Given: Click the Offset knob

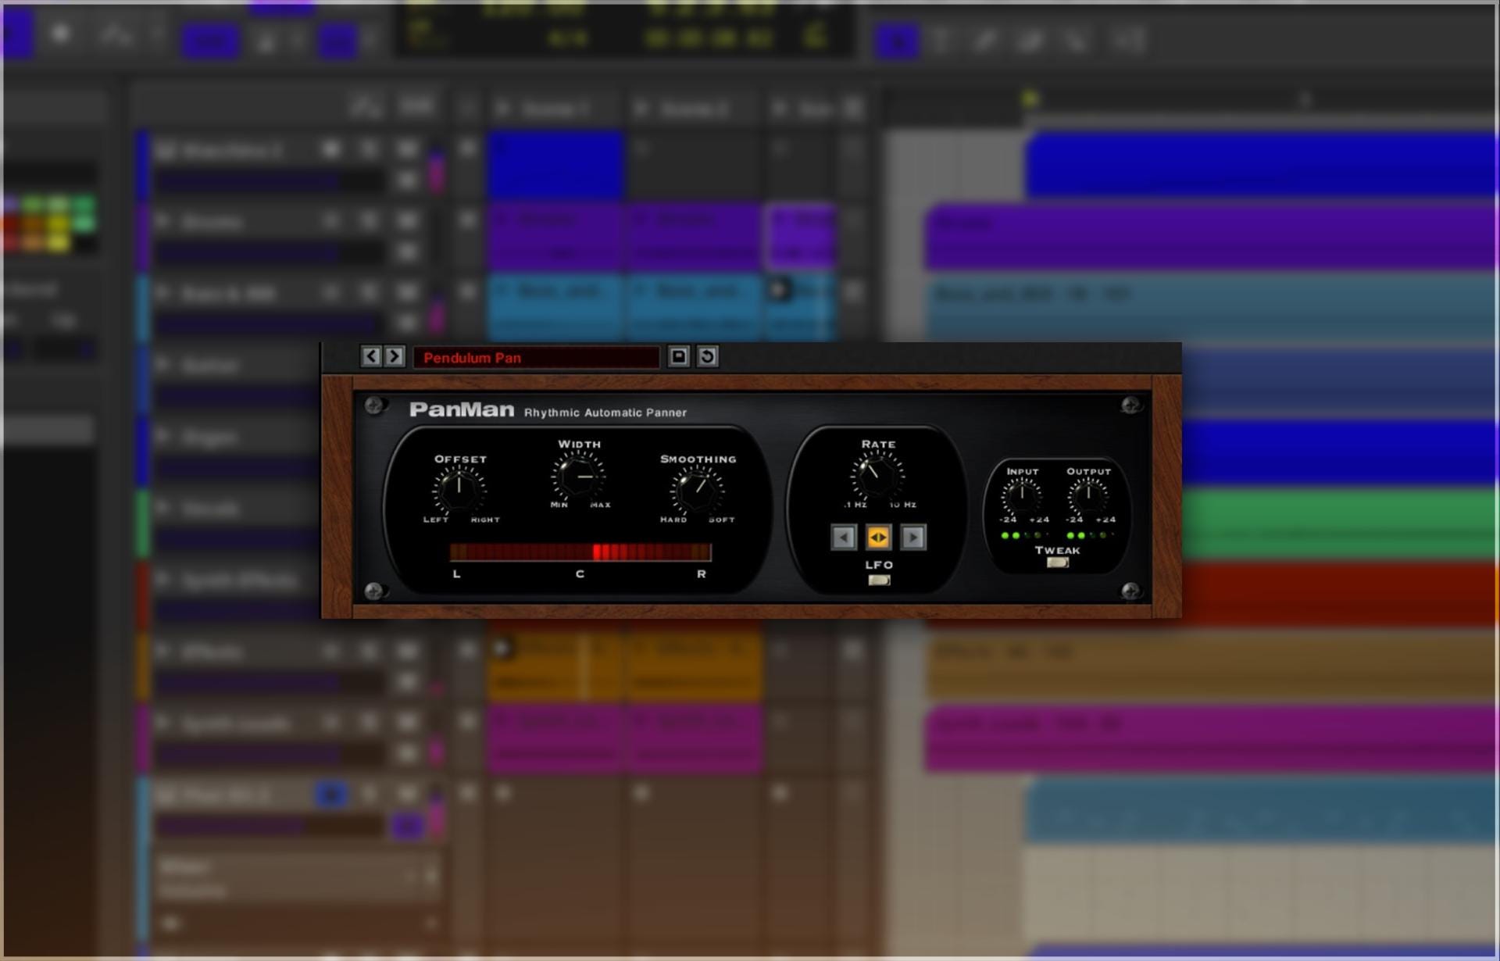Looking at the screenshot, I should 459,489.
